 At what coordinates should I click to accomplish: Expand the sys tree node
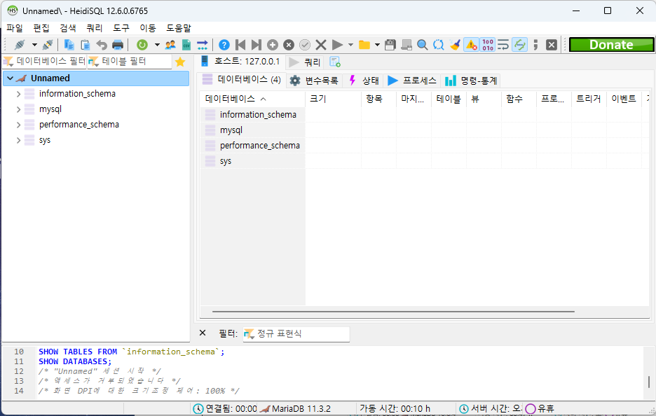point(18,140)
